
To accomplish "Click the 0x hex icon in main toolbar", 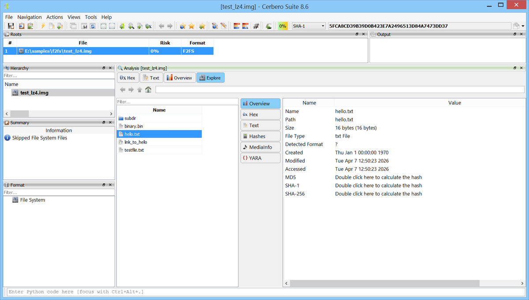I will pyautogui.click(x=149, y=26).
